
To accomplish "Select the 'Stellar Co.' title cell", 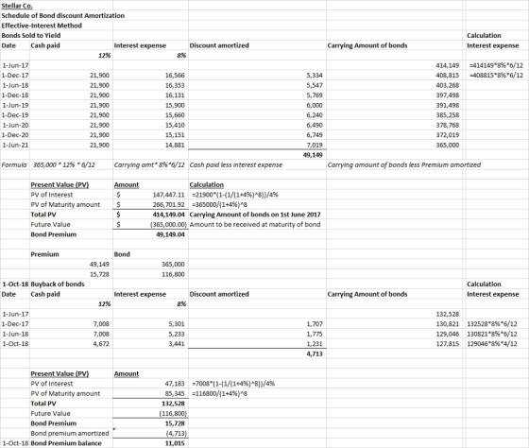I will coord(17,6).
